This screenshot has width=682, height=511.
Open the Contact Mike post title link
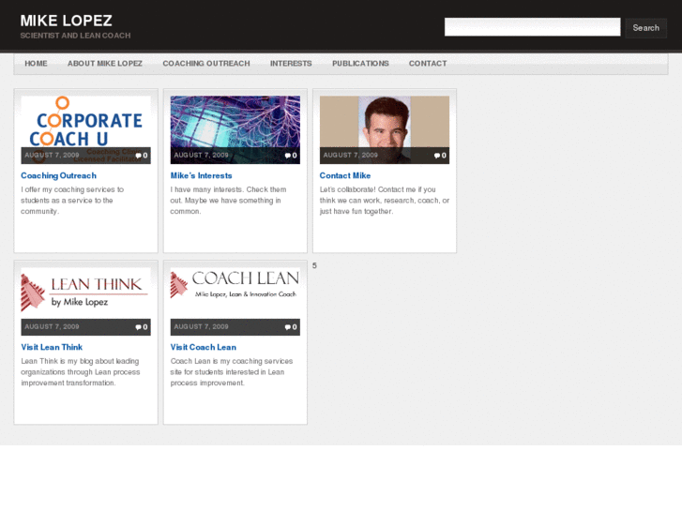(x=345, y=175)
